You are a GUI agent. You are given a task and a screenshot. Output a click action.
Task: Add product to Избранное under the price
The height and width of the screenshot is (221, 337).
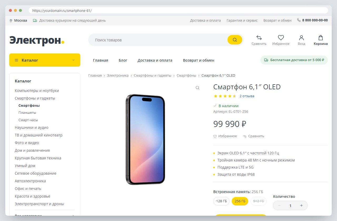click(225, 136)
